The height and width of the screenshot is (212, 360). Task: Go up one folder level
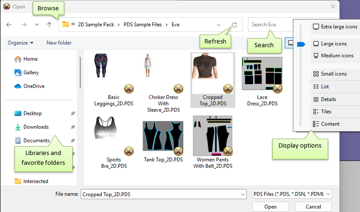coord(49,24)
